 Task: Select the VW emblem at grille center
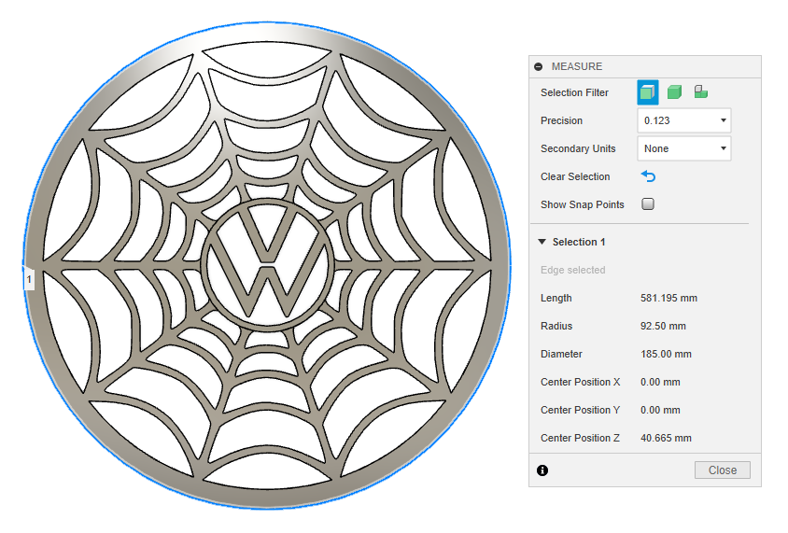pos(267,264)
